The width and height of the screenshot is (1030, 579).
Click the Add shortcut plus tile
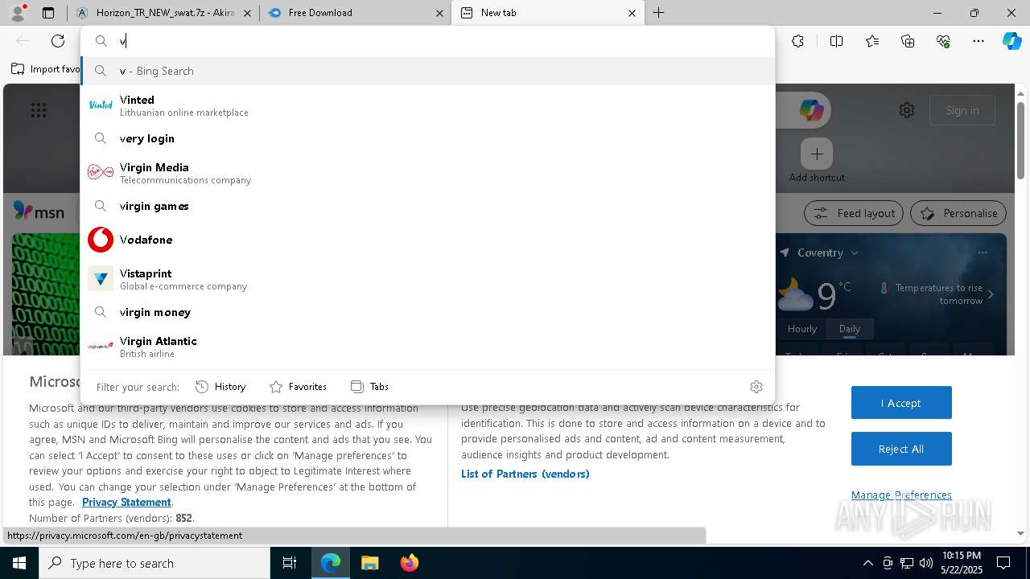pyautogui.click(x=817, y=154)
